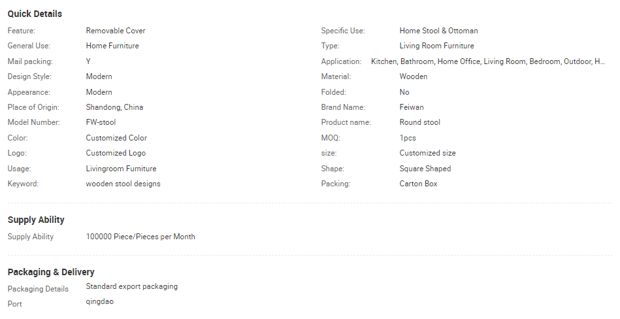Click the wooden stool designs keyword
The width and height of the screenshot is (620, 319).
tap(123, 184)
